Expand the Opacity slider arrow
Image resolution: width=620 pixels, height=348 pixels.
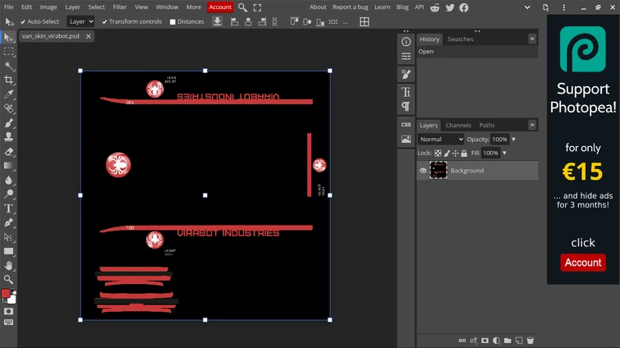pos(513,140)
